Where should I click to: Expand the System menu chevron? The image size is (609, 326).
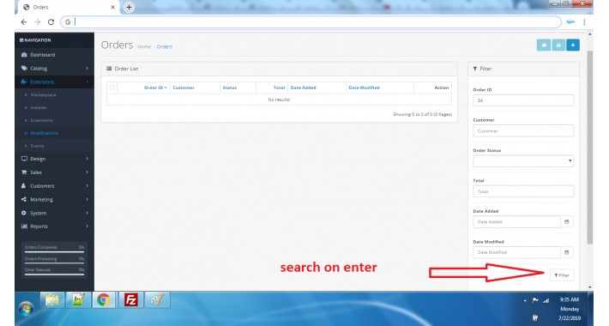[x=87, y=213]
